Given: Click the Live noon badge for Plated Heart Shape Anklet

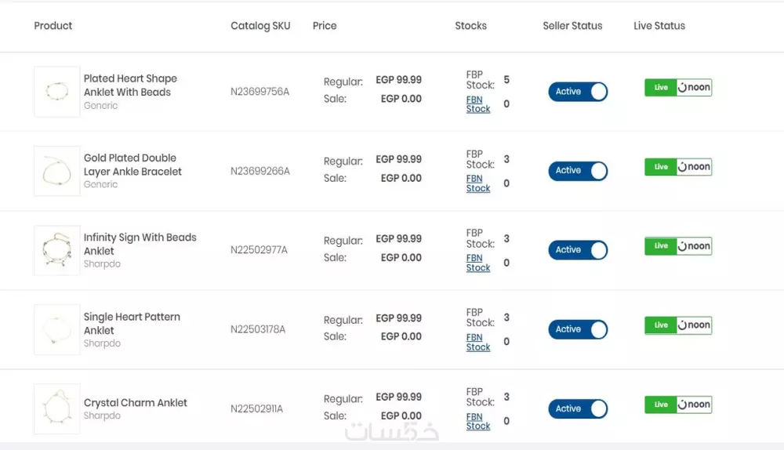Looking at the screenshot, I should 678,87.
